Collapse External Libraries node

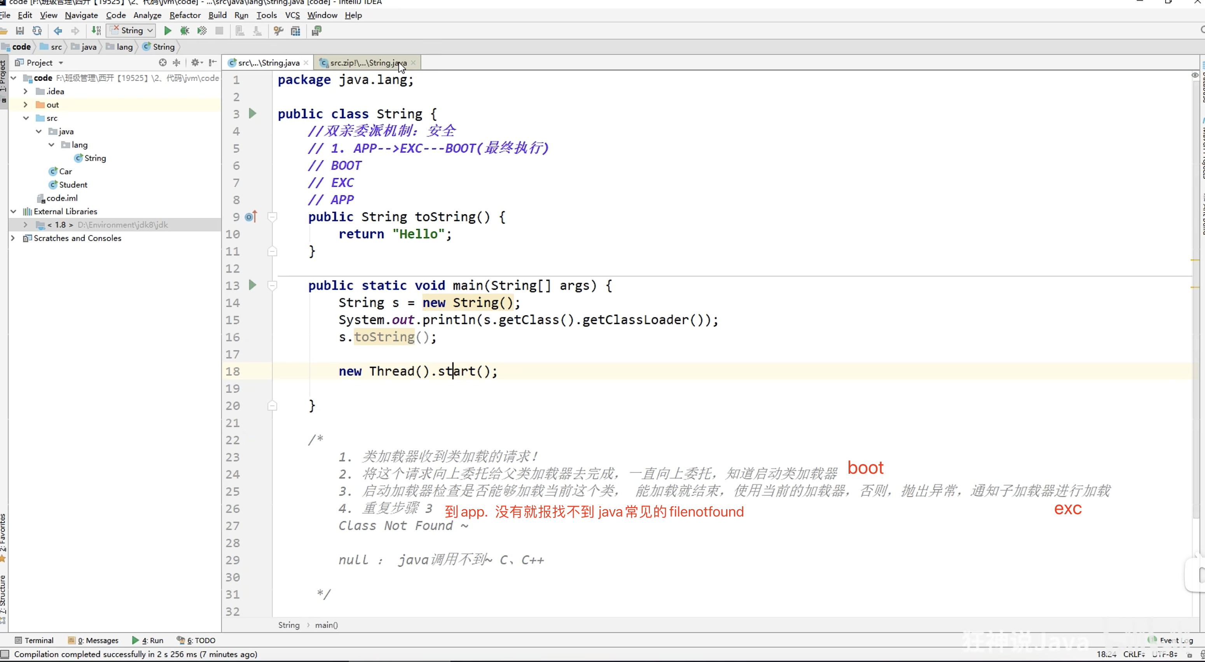click(x=14, y=211)
